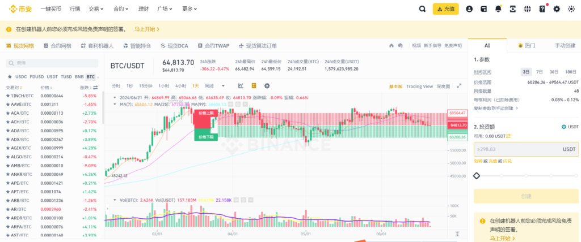
Task: Click the Binance 币安 logo
Action: click(21, 9)
